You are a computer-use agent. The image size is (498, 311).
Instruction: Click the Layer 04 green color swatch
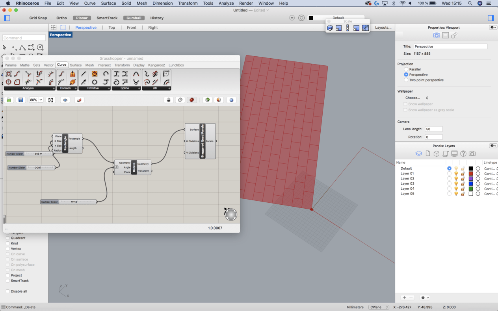[x=470, y=189]
